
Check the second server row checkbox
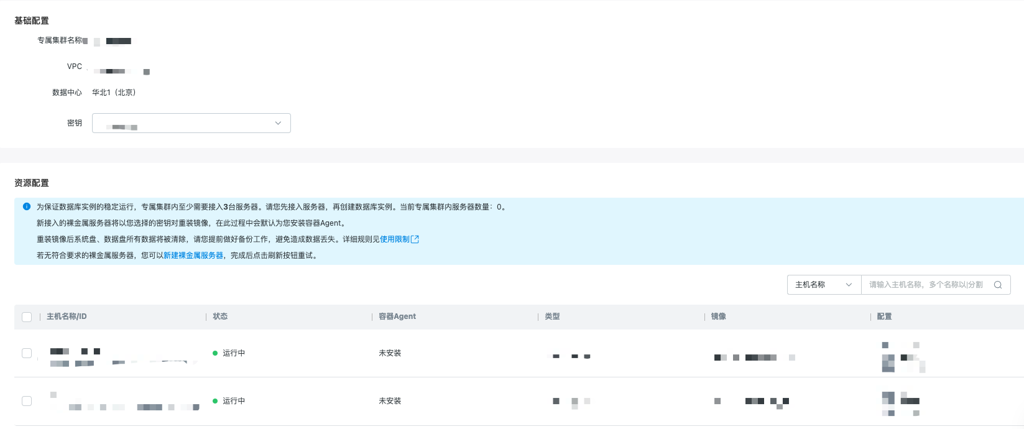[27, 401]
